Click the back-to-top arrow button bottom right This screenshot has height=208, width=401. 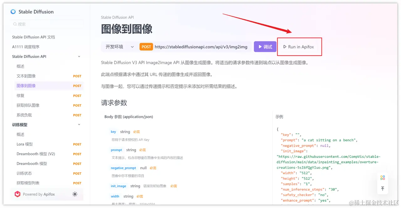tap(383, 189)
